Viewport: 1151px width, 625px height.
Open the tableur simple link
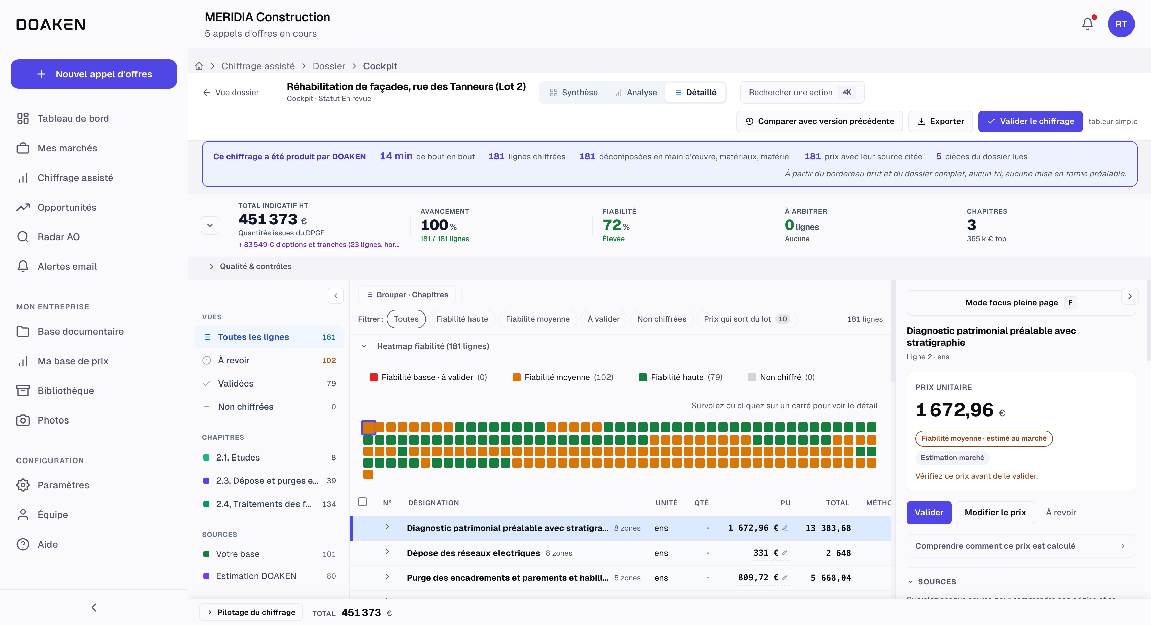coord(1113,122)
